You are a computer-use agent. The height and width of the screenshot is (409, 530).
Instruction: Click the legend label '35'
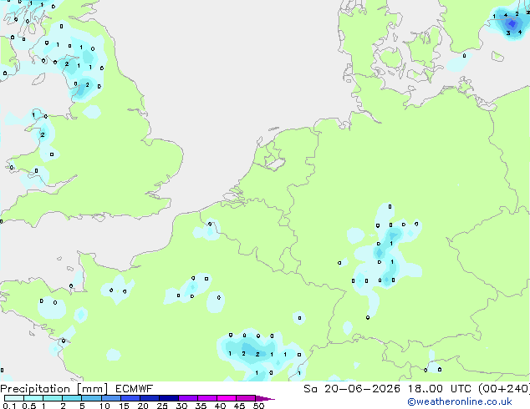pyautogui.click(x=201, y=406)
